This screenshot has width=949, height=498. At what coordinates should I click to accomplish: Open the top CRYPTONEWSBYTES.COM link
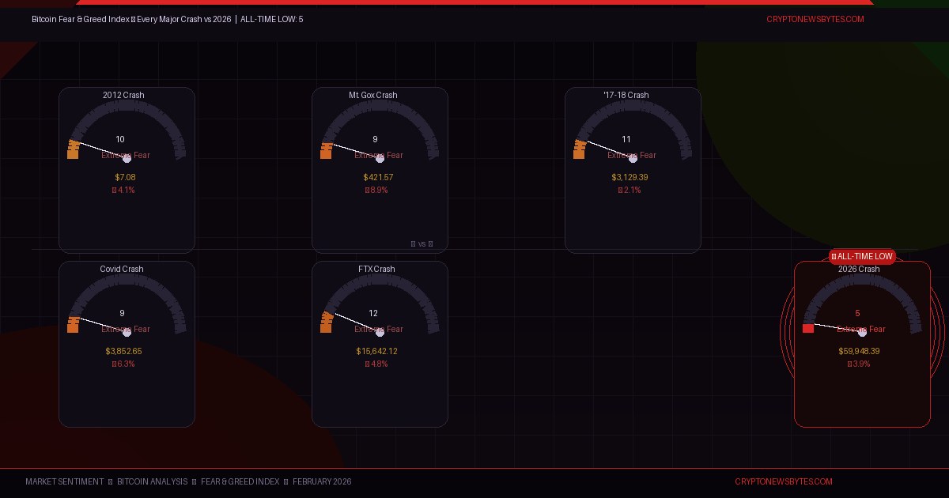pos(815,19)
